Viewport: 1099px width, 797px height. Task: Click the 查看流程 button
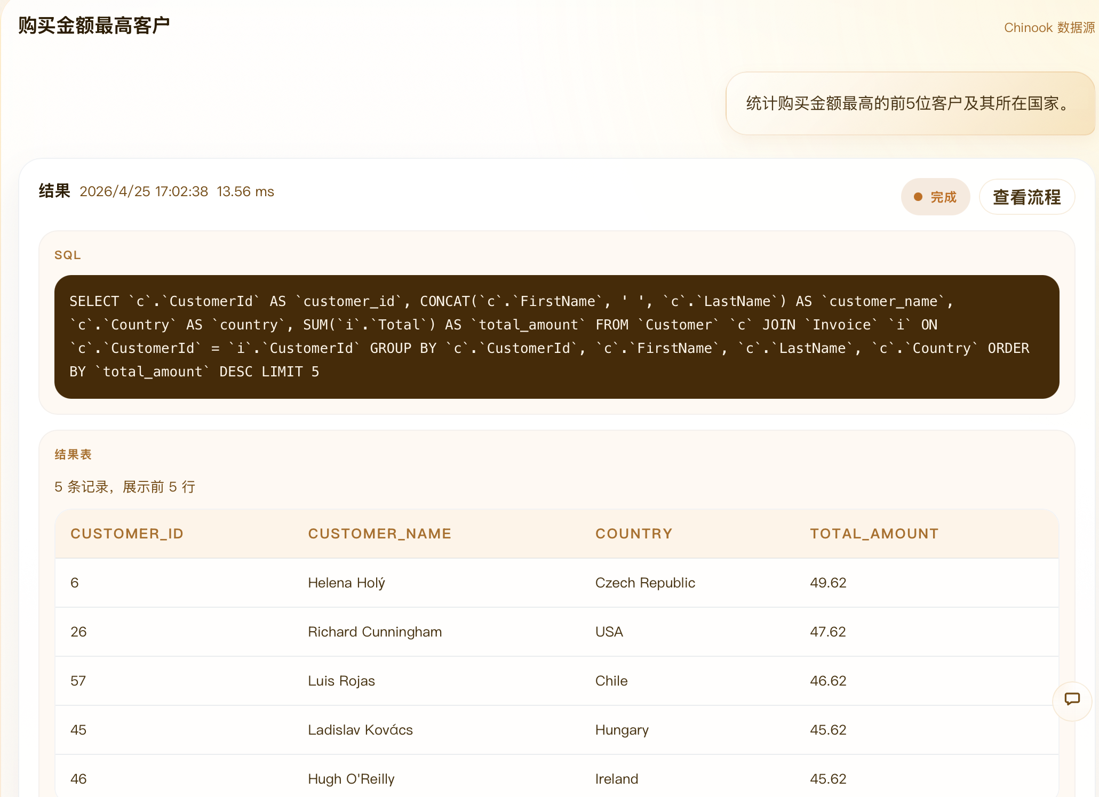pos(1026,197)
